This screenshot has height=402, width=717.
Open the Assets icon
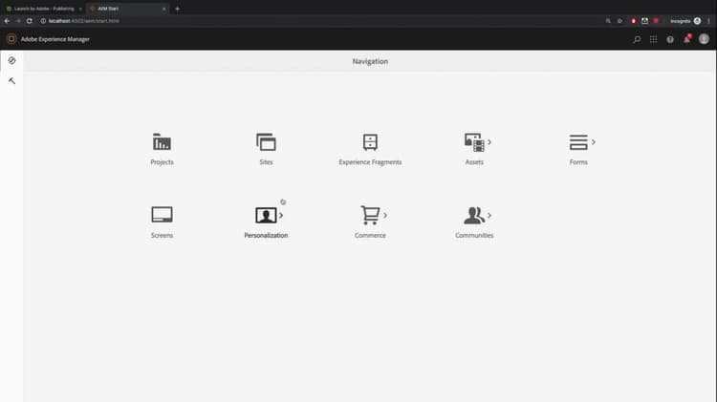(x=474, y=142)
